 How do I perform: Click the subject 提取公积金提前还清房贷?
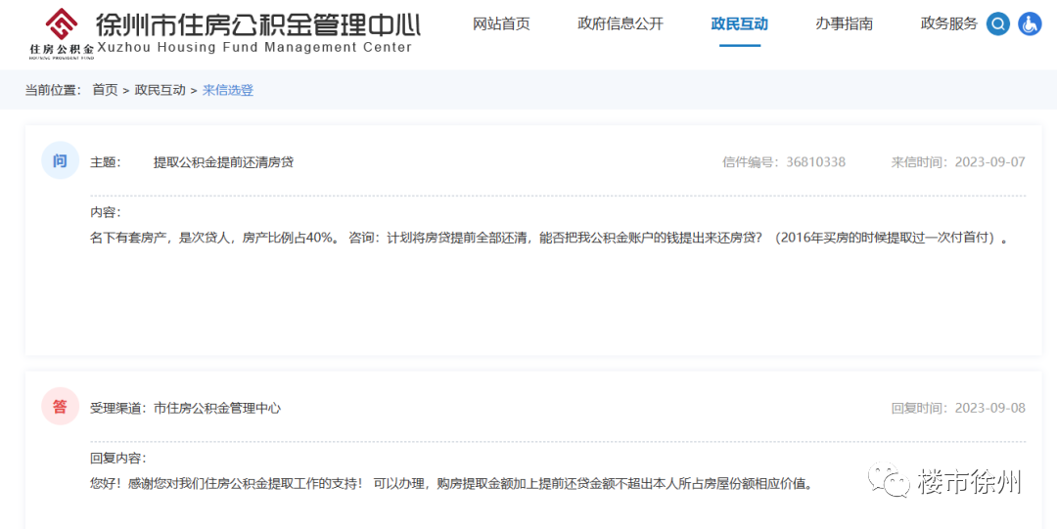tap(223, 162)
